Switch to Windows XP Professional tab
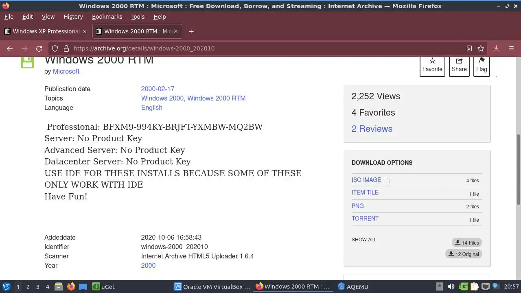Screen dimensions: 521x293 point(46,31)
